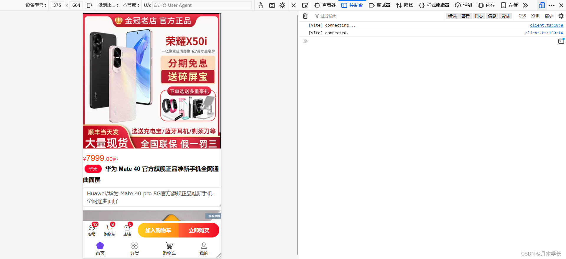Activate the element picker tool
The image size is (566, 259).
[305, 5]
